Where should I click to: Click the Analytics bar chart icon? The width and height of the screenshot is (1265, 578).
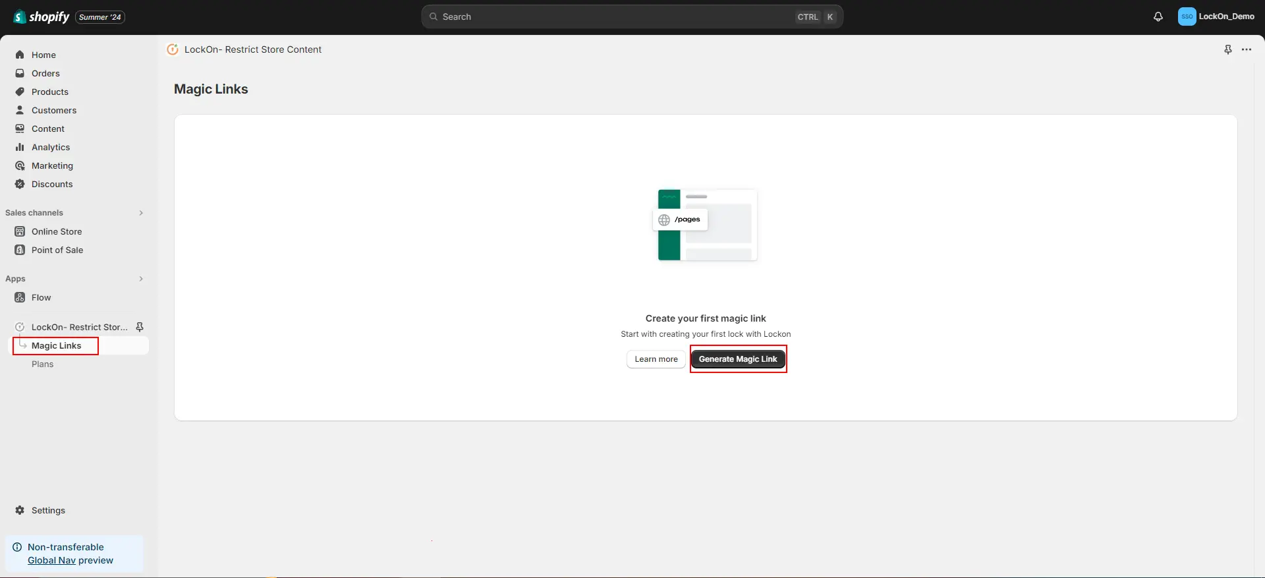20,147
